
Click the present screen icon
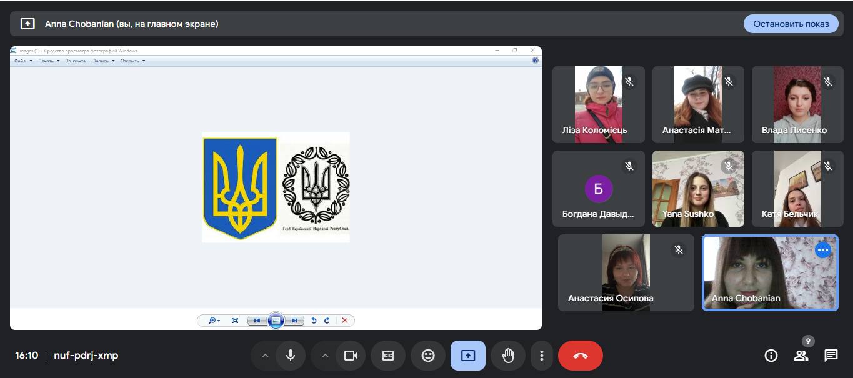coord(468,356)
